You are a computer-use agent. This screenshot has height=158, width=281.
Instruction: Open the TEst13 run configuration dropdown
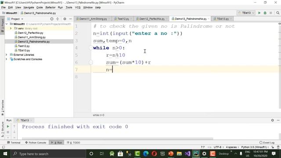coord(246,13)
